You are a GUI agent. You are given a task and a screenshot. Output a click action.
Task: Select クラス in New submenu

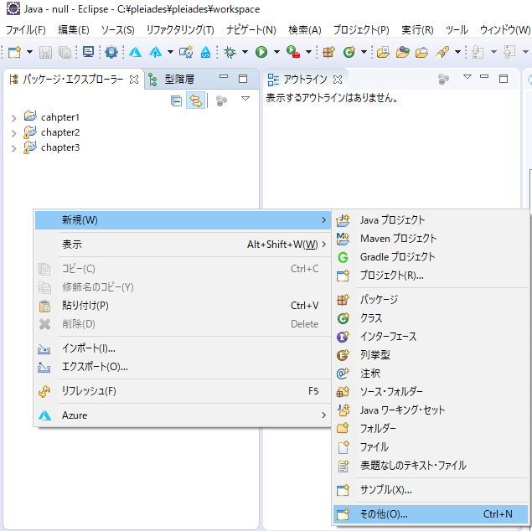tap(431, 317)
